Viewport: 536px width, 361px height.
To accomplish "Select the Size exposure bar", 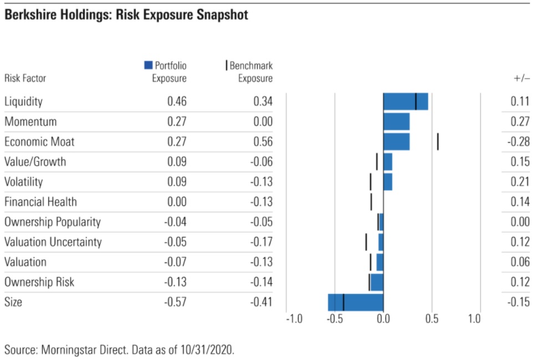I will (x=355, y=302).
